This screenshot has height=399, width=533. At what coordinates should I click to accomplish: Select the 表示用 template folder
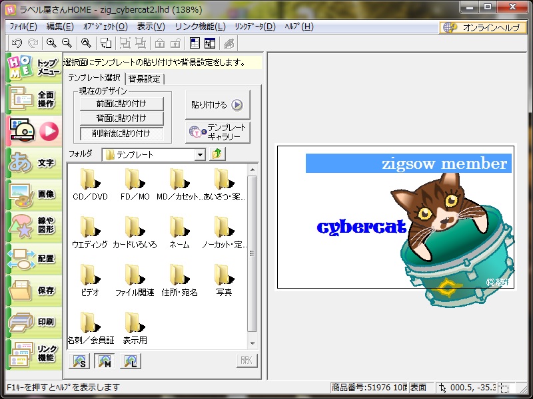coord(135,329)
